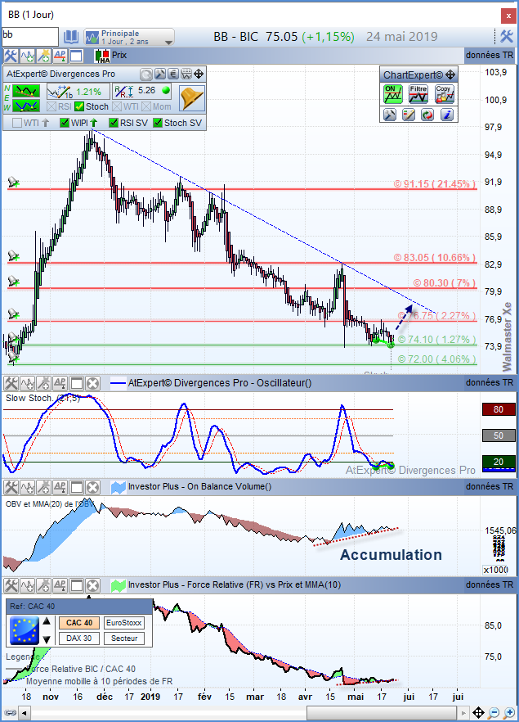Toggle ChartExpert ON button
Viewport: 519px width, 722px height.
(393, 93)
